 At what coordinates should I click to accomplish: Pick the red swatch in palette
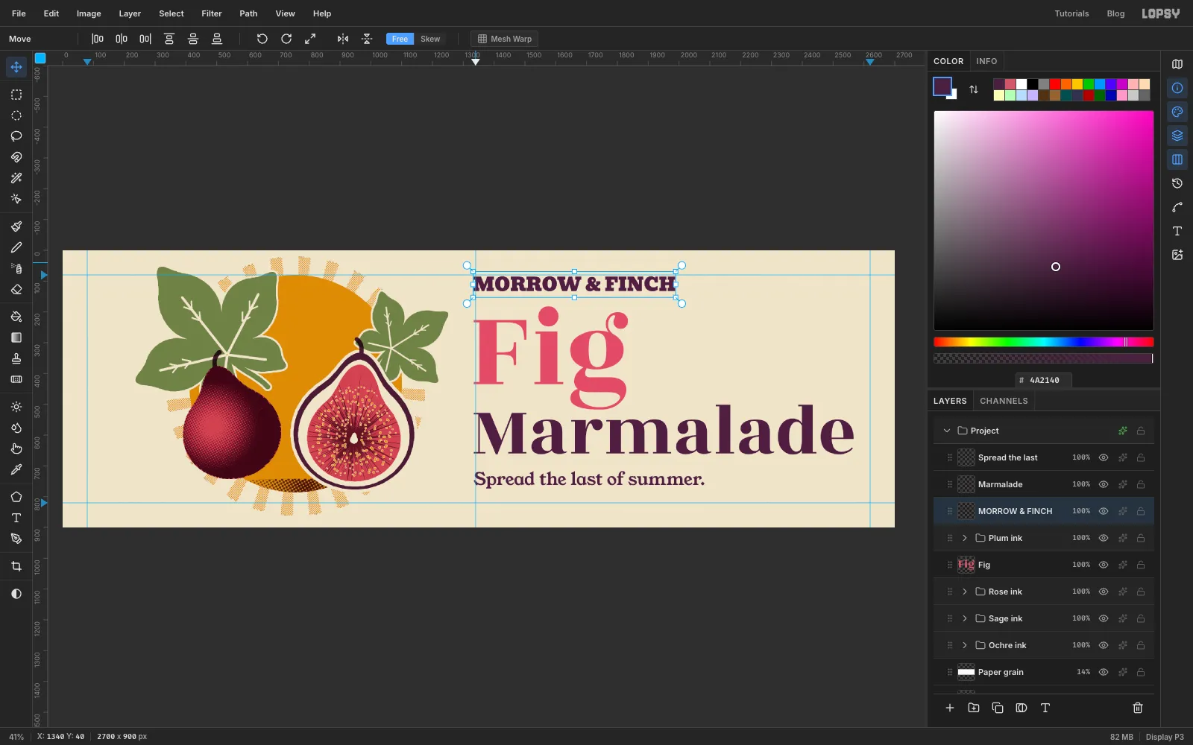click(1054, 84)
